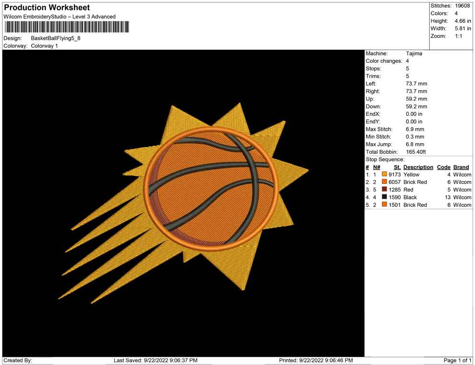Click the Black color swatch in stop 4
The image size is (475, 365).
384,197
